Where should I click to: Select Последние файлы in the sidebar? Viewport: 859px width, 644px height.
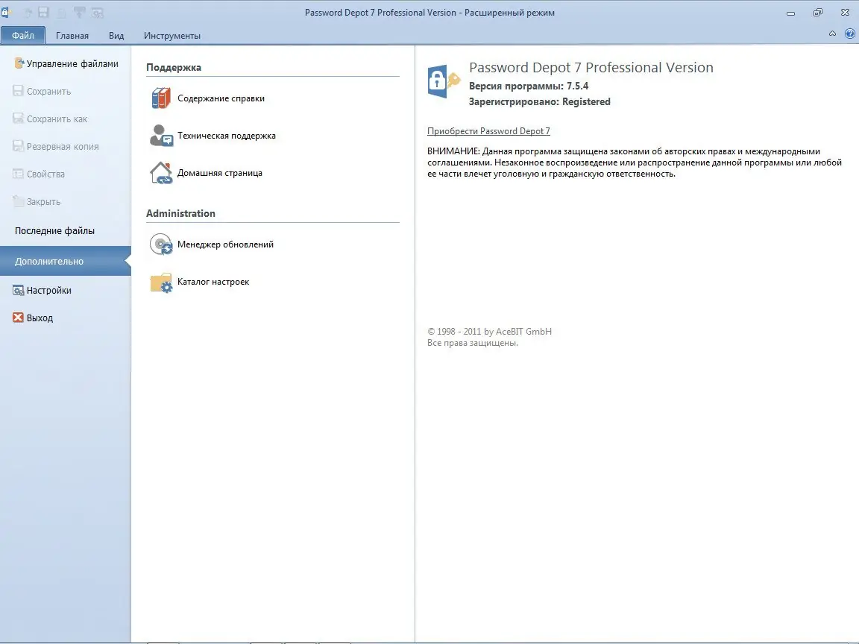click(x=54, y=231)
